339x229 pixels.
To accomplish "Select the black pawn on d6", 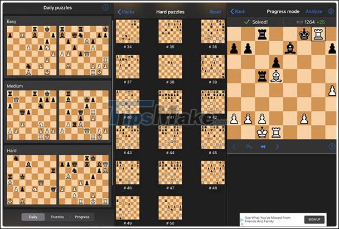I will pos(276,62).
